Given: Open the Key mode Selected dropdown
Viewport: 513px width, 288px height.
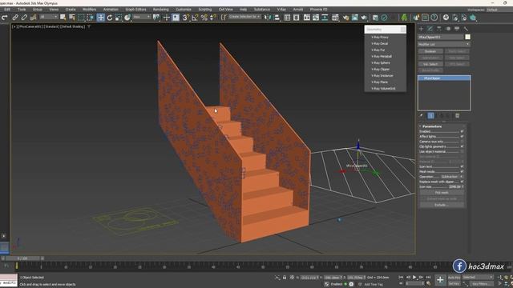Looking at the screenshot, I should [478, 278].
